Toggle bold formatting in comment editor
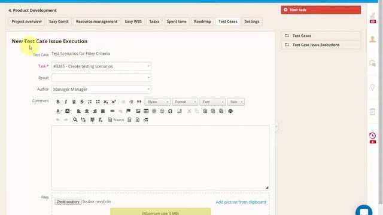This screenshot has width=383, height=215. pos(58,102)
